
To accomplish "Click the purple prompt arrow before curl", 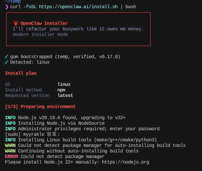I will click(7, 7).
